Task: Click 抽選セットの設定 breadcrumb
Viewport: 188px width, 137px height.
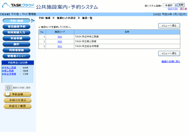Action: click(66, 18)
